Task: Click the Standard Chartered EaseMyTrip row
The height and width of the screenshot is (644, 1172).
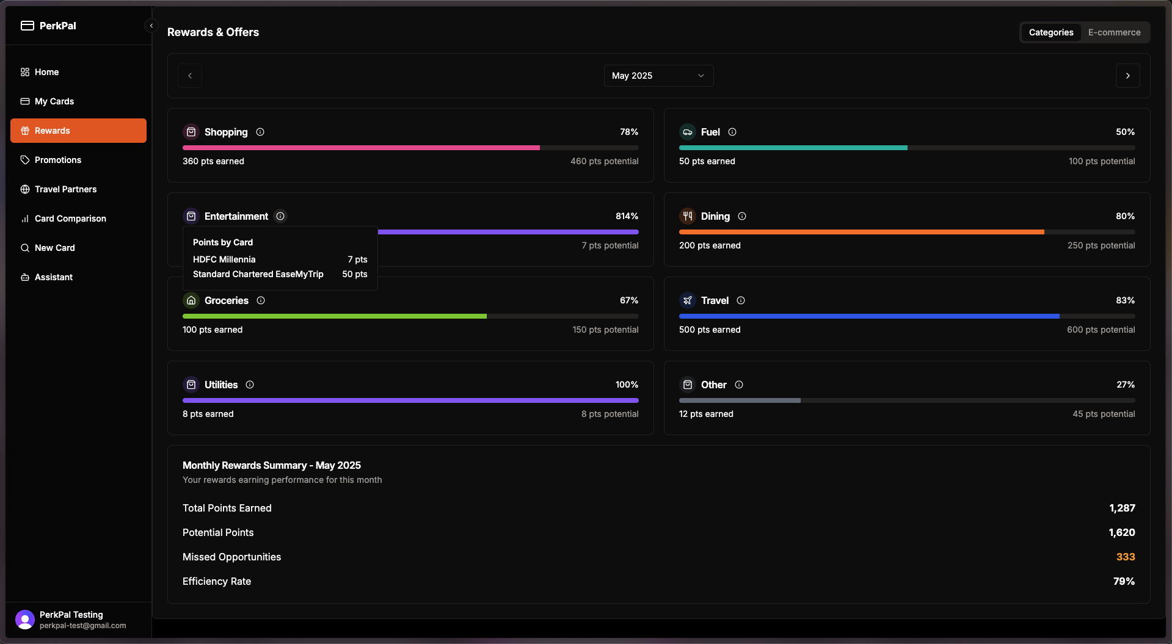Action: click(x=280, y=274)
